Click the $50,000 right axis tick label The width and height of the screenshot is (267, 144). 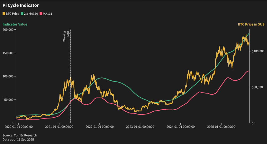257,87
